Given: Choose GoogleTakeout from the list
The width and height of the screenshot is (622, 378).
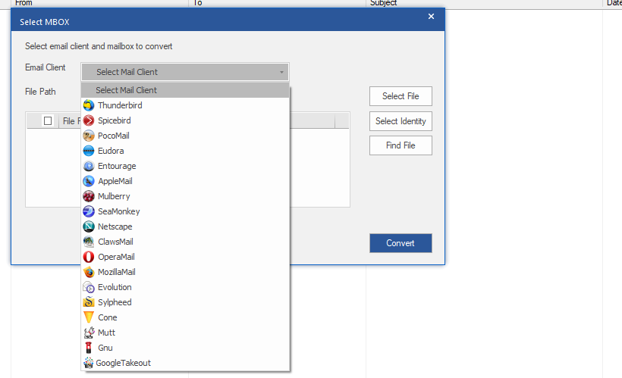Looking at the screenshot, I should (185, 363).
